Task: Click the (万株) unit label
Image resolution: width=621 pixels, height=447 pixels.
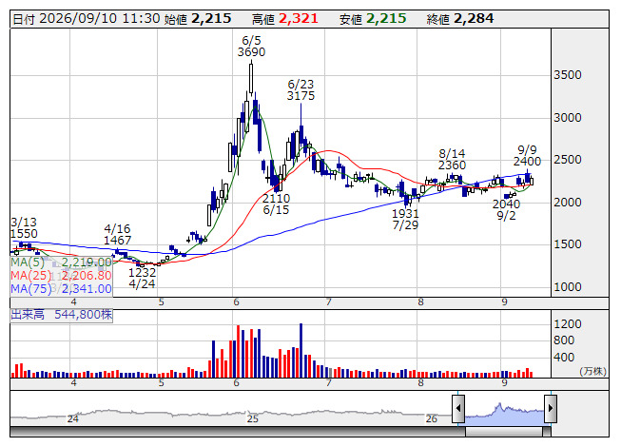Action: pos(592,371)
